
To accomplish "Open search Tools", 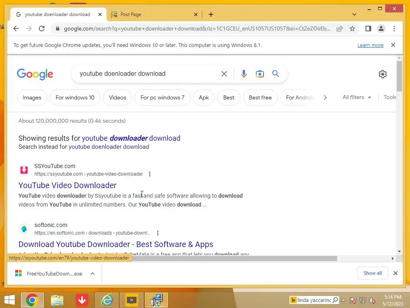I will (x=390, y=97).
